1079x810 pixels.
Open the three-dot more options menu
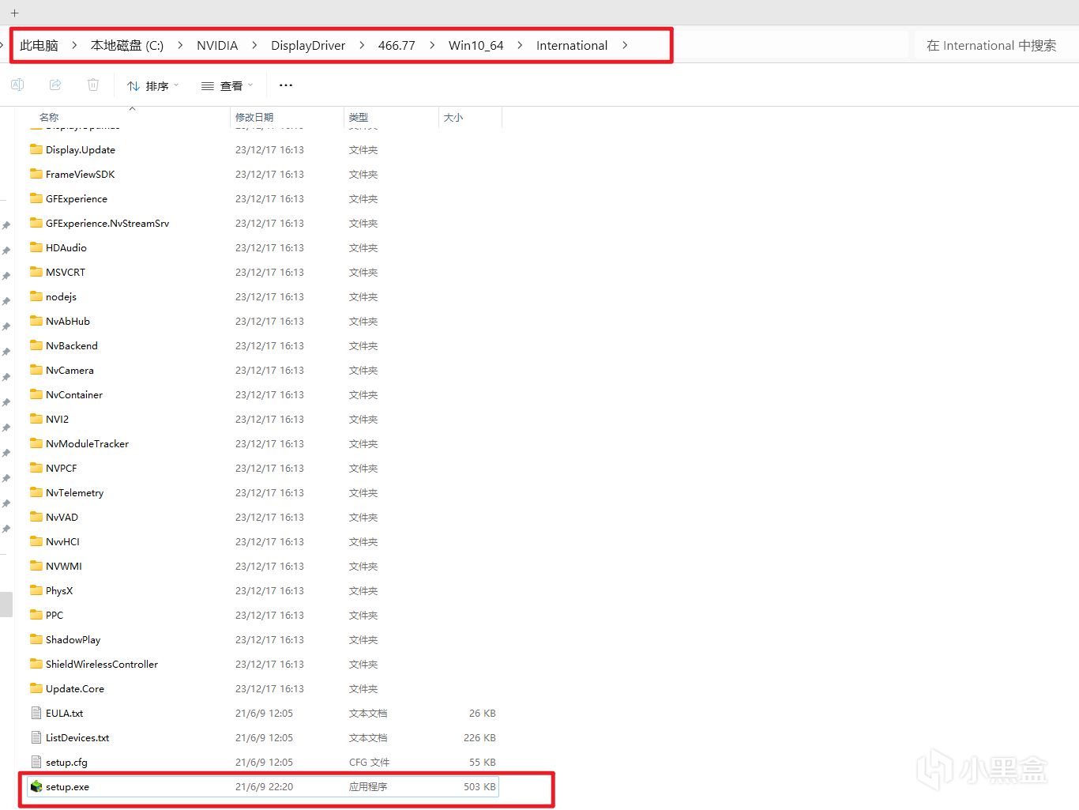(286, 85)
